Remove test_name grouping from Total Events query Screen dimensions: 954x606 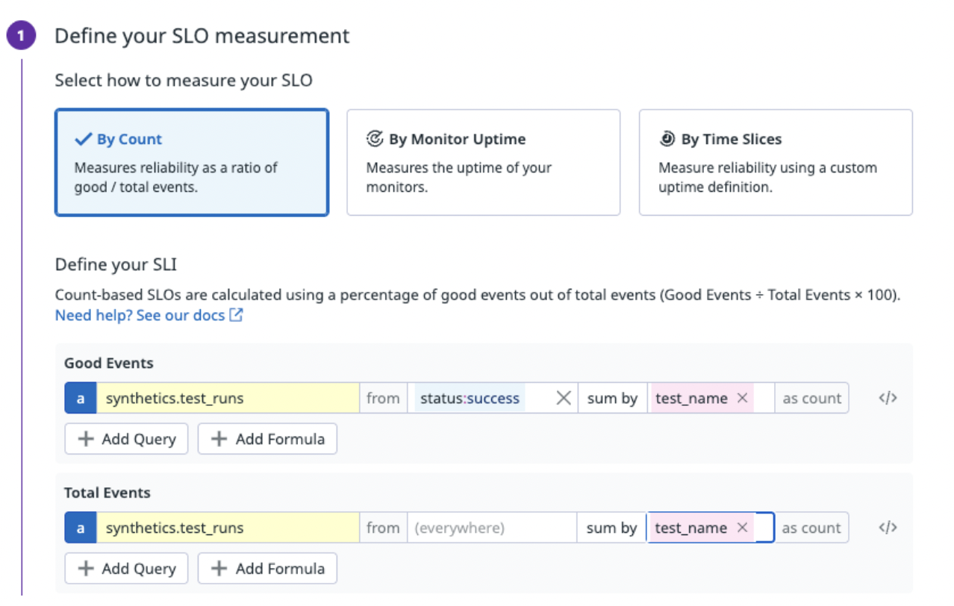[742, 527]
